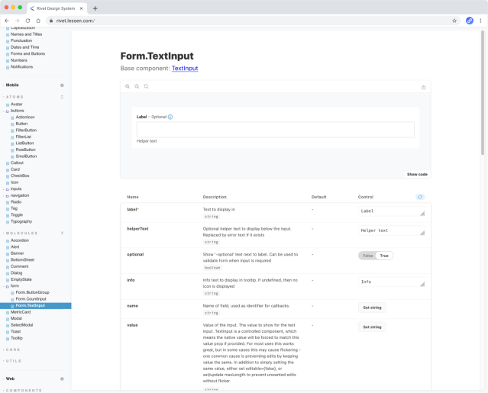Set the optional control to False
Screen dimensions: 488x393
point(367,256)
